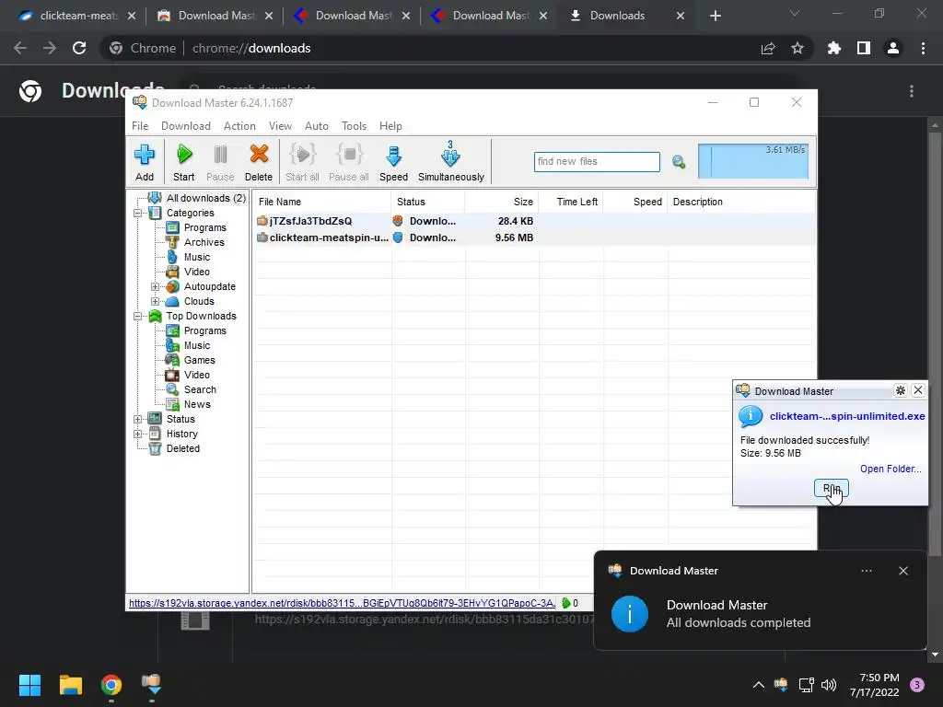Start the selected download with Start icon
Image resolution: width=943 pixels, height=707 pixels.
[x=184, y=162]
